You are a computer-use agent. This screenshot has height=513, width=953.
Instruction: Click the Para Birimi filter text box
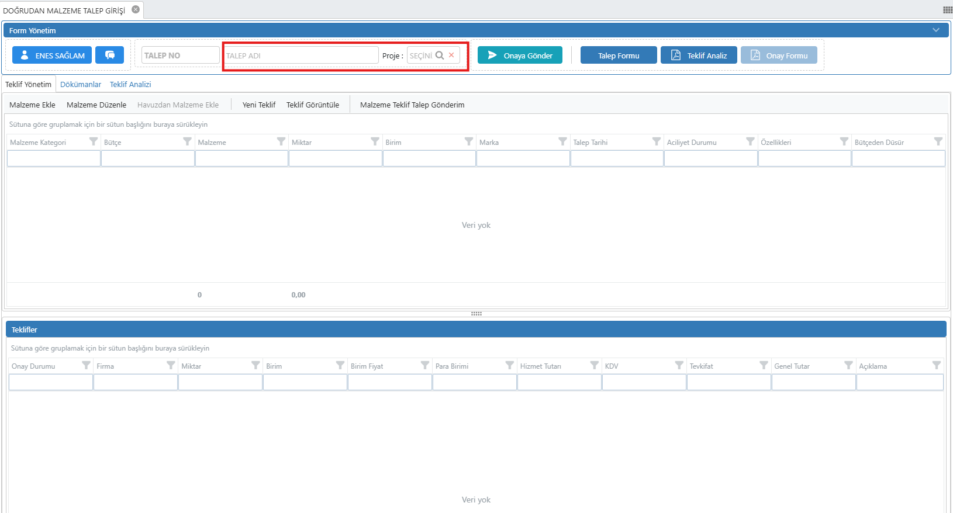474,382
